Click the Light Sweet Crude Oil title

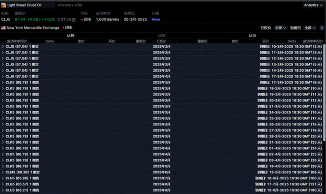[x=24, y=5]
